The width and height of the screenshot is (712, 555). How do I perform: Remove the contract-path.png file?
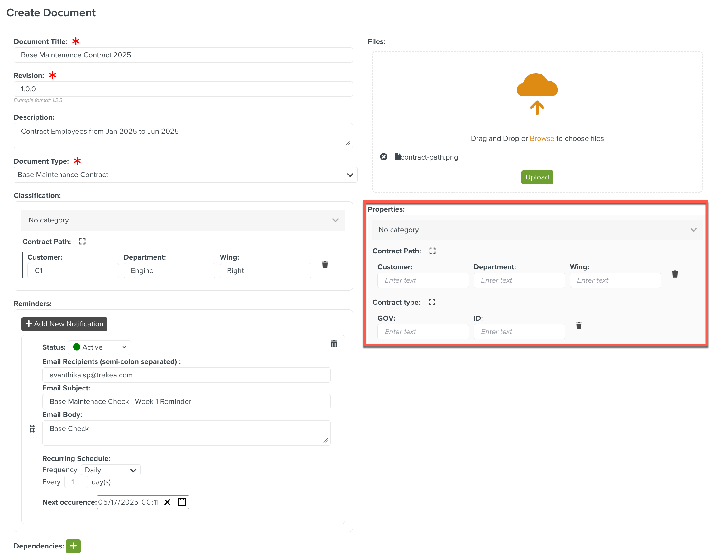coord(383,157)
